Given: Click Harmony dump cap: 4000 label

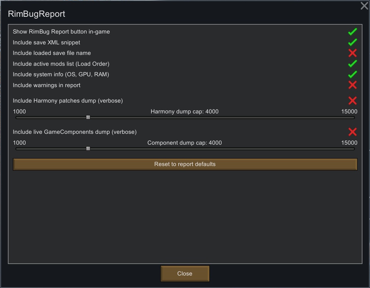Looking at the screenshot, I should click(185, 111).
